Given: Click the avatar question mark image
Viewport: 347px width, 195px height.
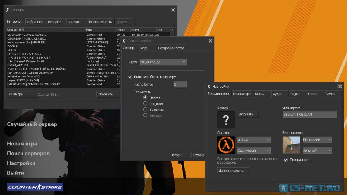Looking at the screenshot, I should pos(226,119).
